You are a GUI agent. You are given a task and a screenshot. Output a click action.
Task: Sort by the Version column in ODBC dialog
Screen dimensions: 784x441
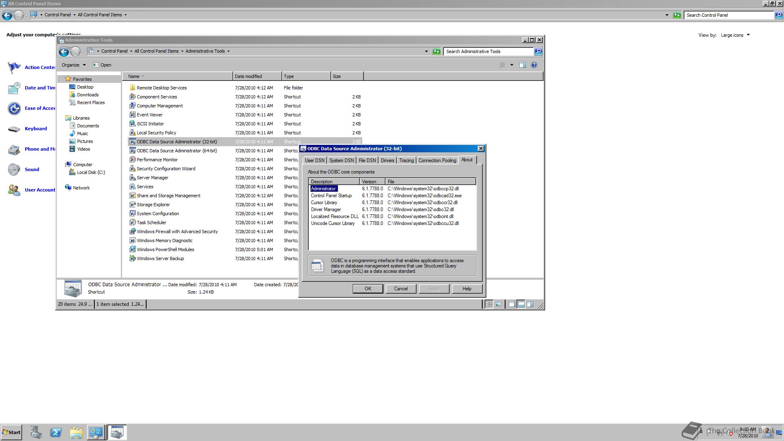372,182
